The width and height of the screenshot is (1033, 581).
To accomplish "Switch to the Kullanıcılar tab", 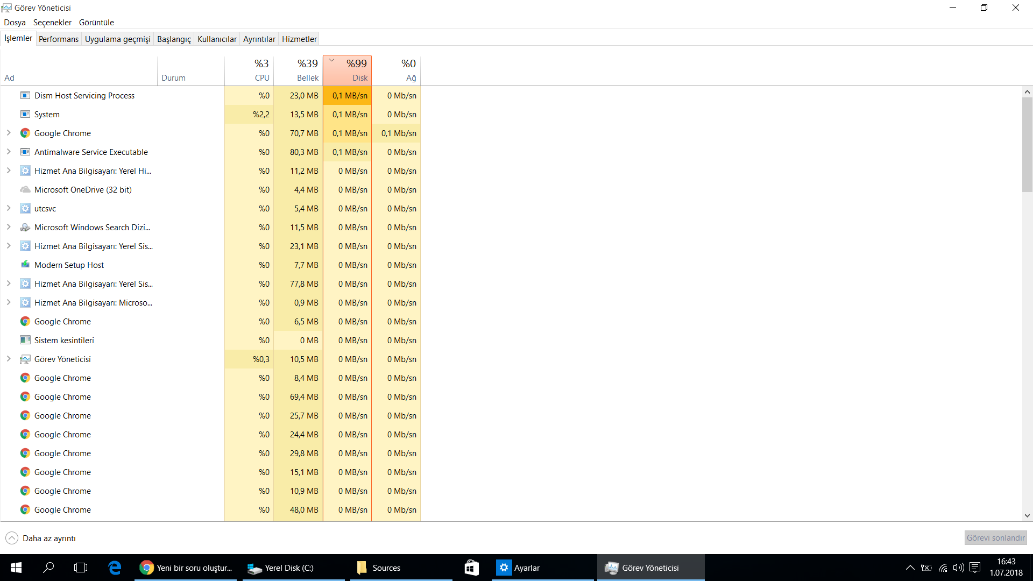I will tap(217, 39).
